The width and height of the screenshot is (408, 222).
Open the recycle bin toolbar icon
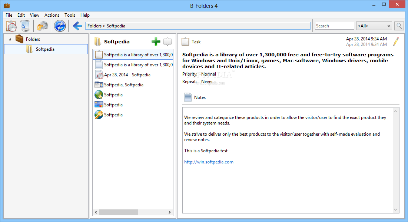(25, 26)
